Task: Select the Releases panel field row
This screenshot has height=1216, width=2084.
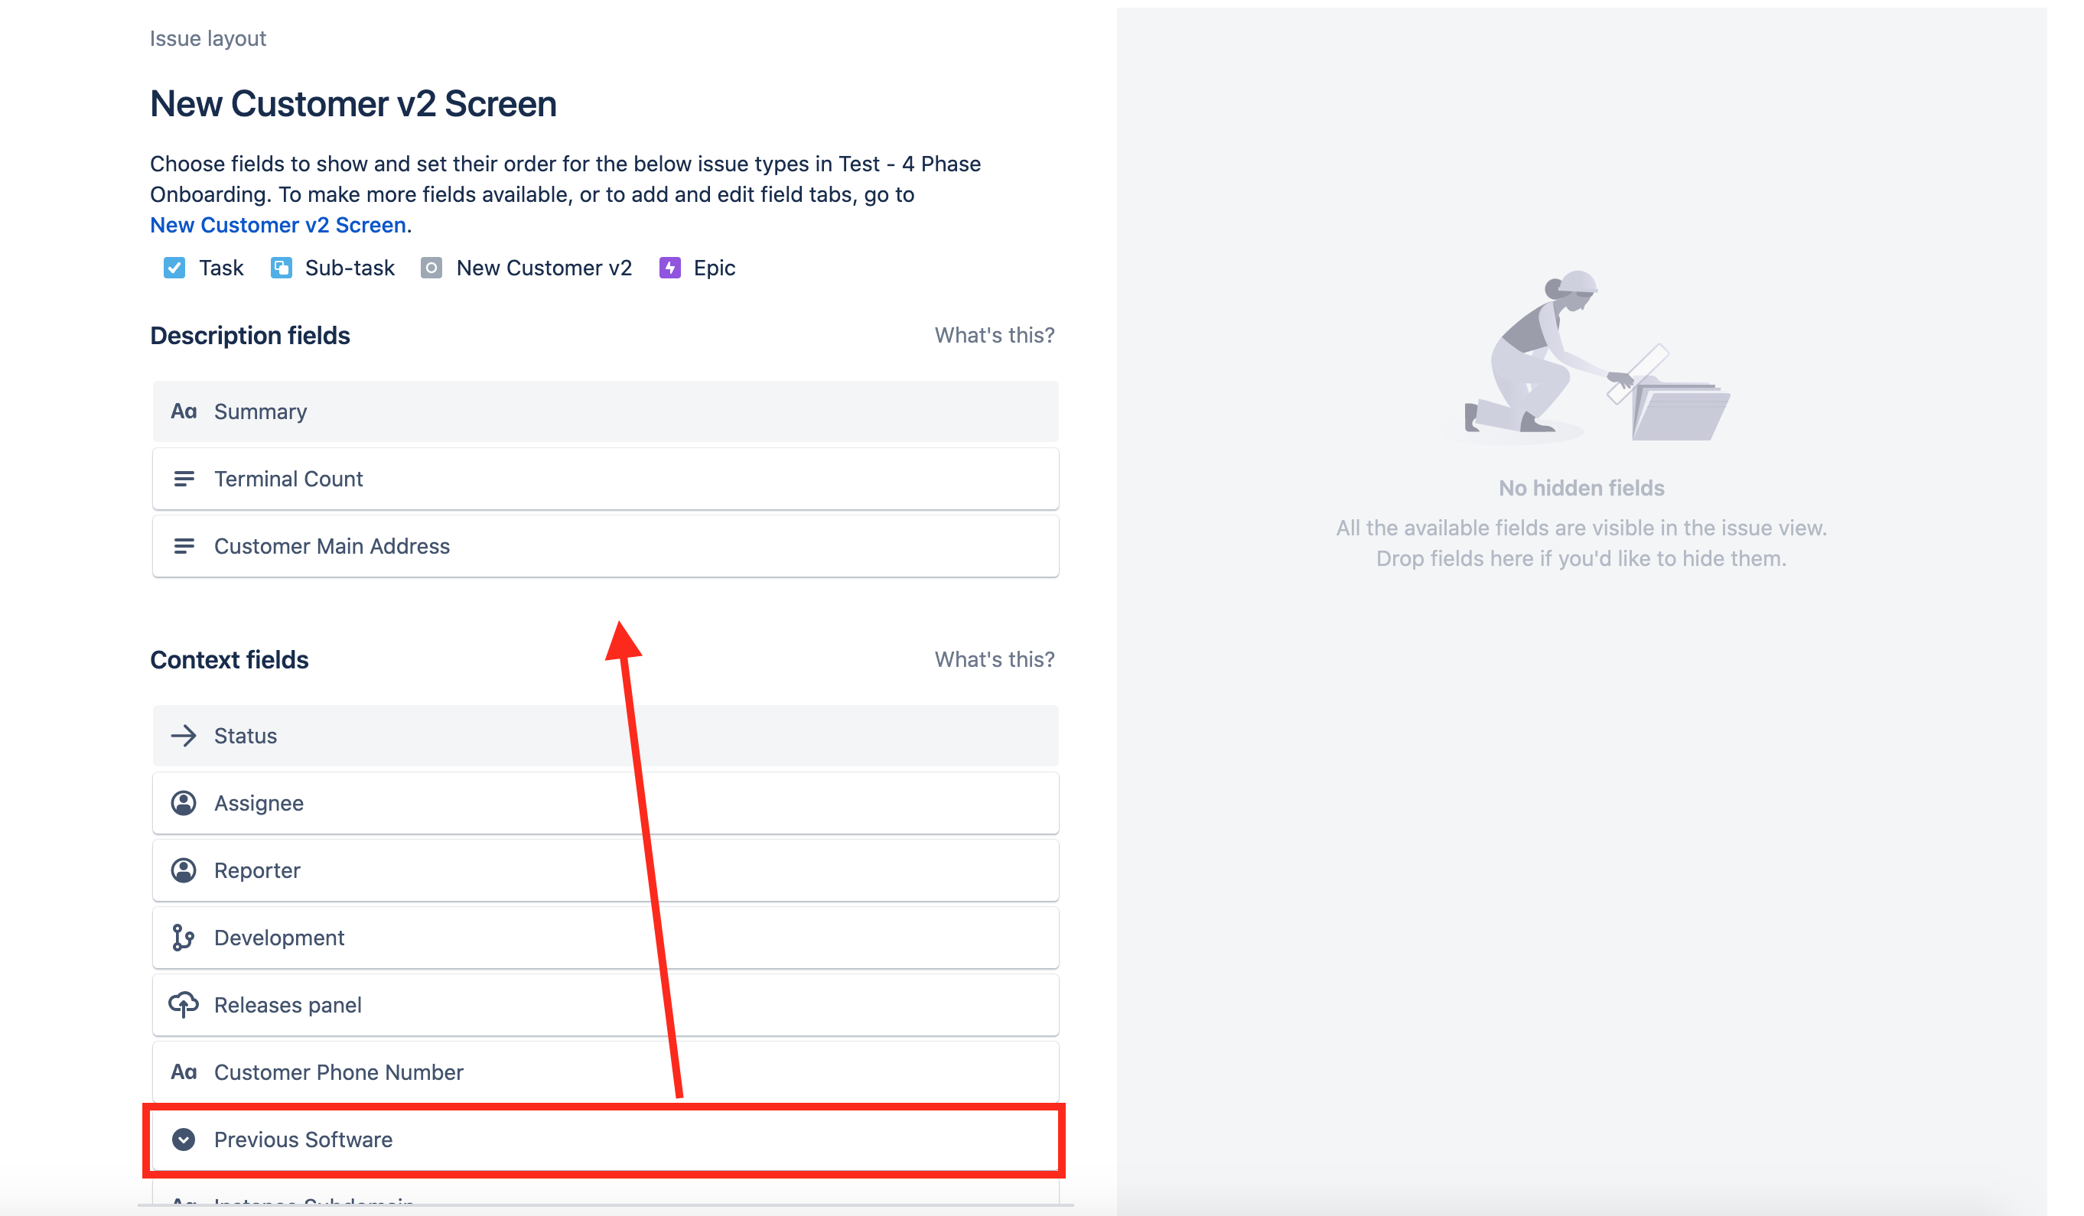Action: (x=605, y=1004)
